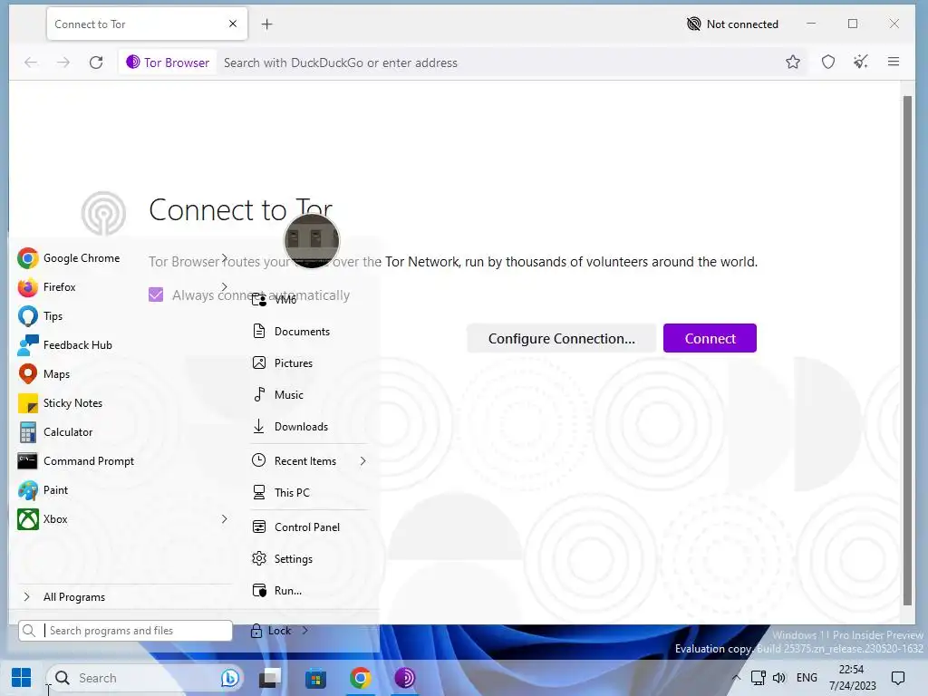Image resolution: width=928 pixels, height=696 pixels.
Task: Launch the Maps app
Action: pyautogui.click(x=44, y=374)
